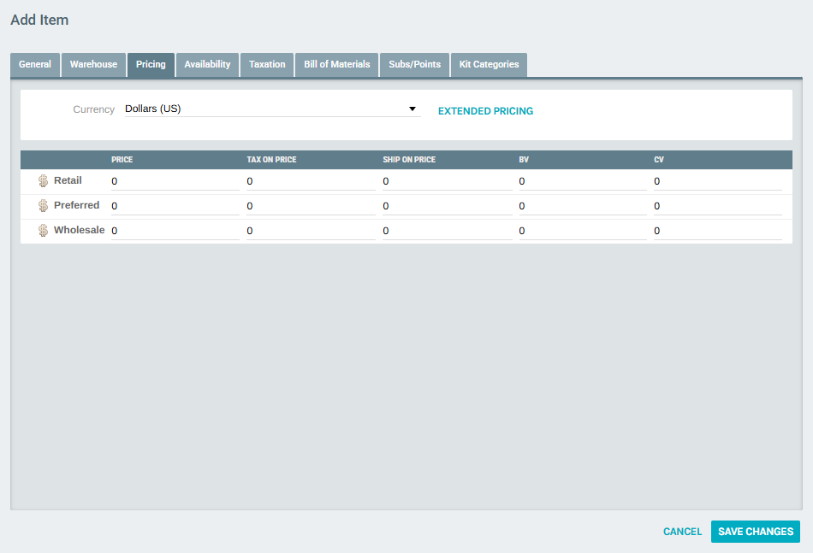Screen dimensions: 813x553
Task: Switch to the Warehouse tab
Action: pos(92,64)
